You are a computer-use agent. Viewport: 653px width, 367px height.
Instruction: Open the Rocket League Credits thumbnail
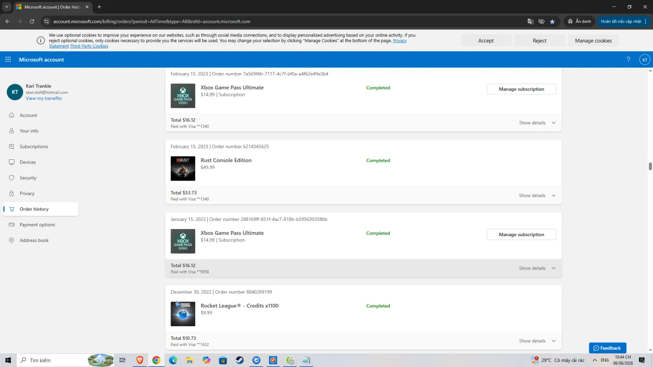(183, 314)
